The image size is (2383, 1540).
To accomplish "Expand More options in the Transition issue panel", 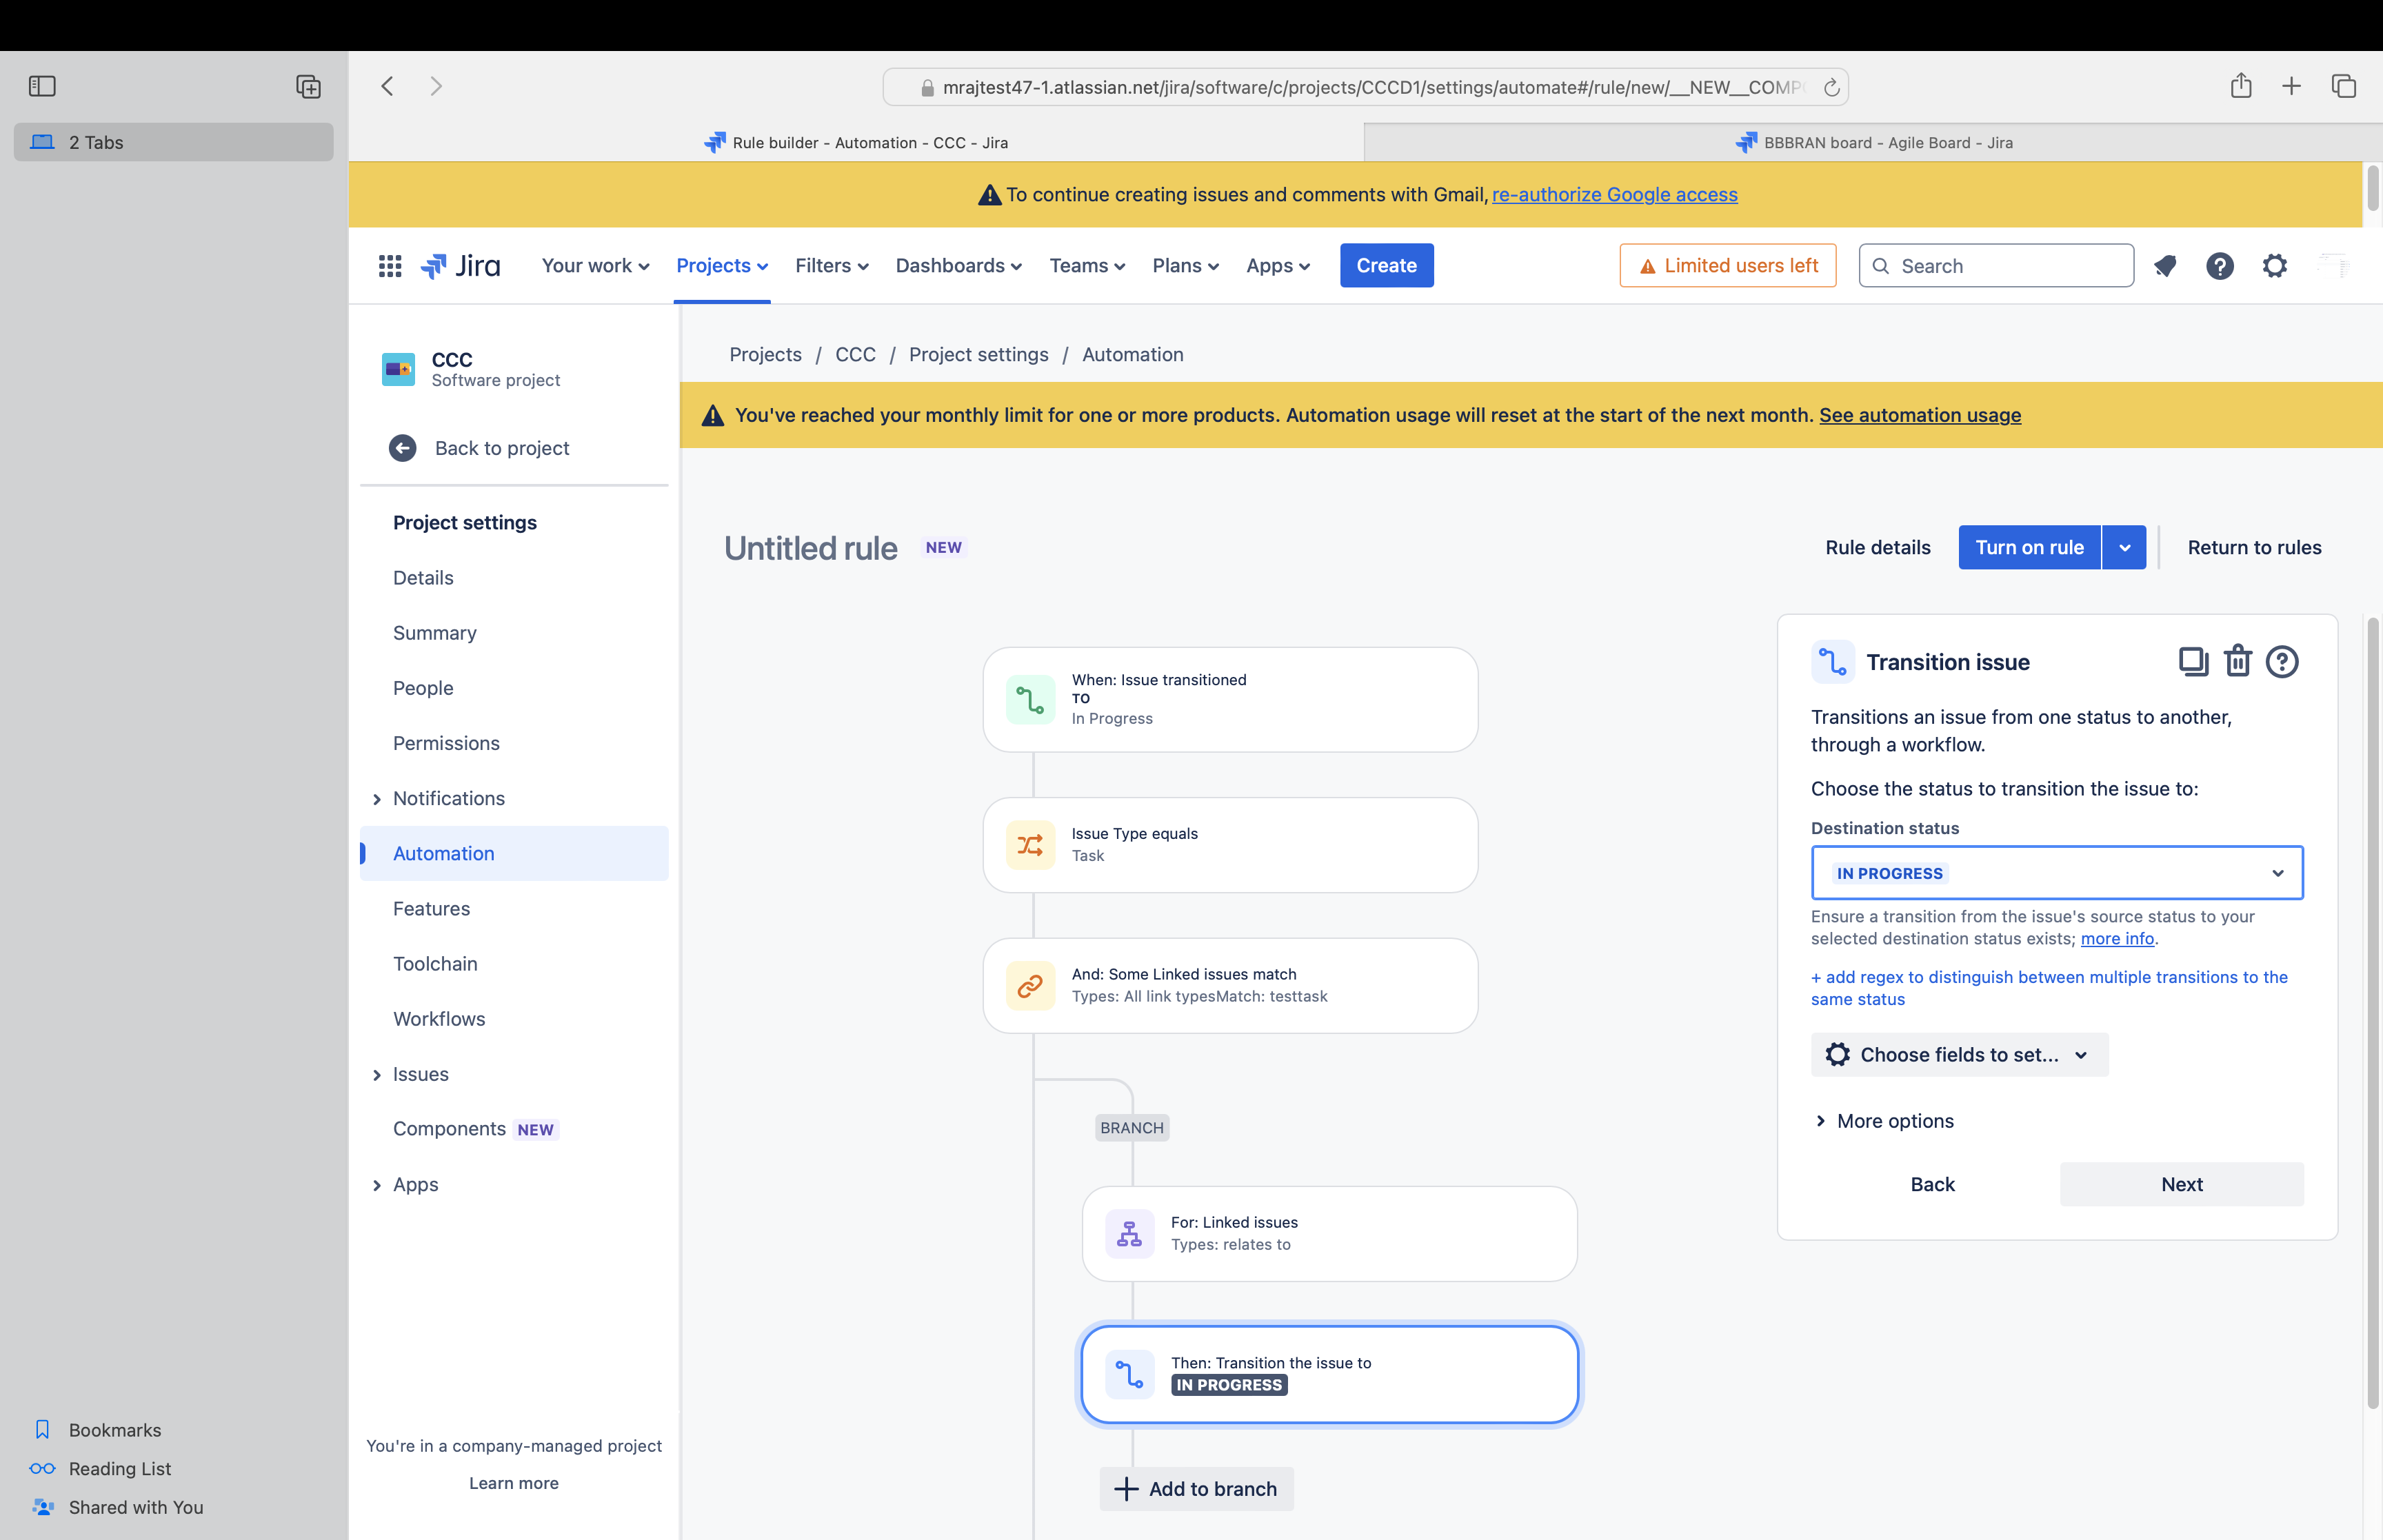I will pos(1884,1121).
